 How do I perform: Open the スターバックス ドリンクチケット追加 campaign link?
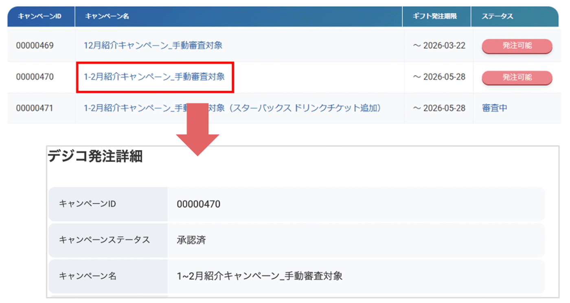232,108
